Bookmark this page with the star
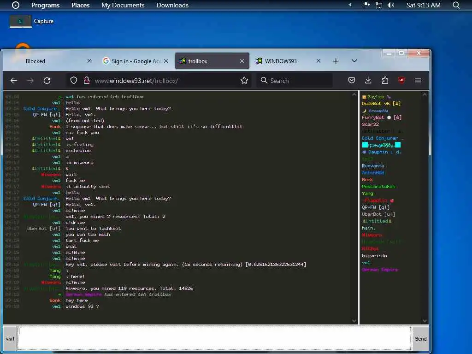 [244, 80]
